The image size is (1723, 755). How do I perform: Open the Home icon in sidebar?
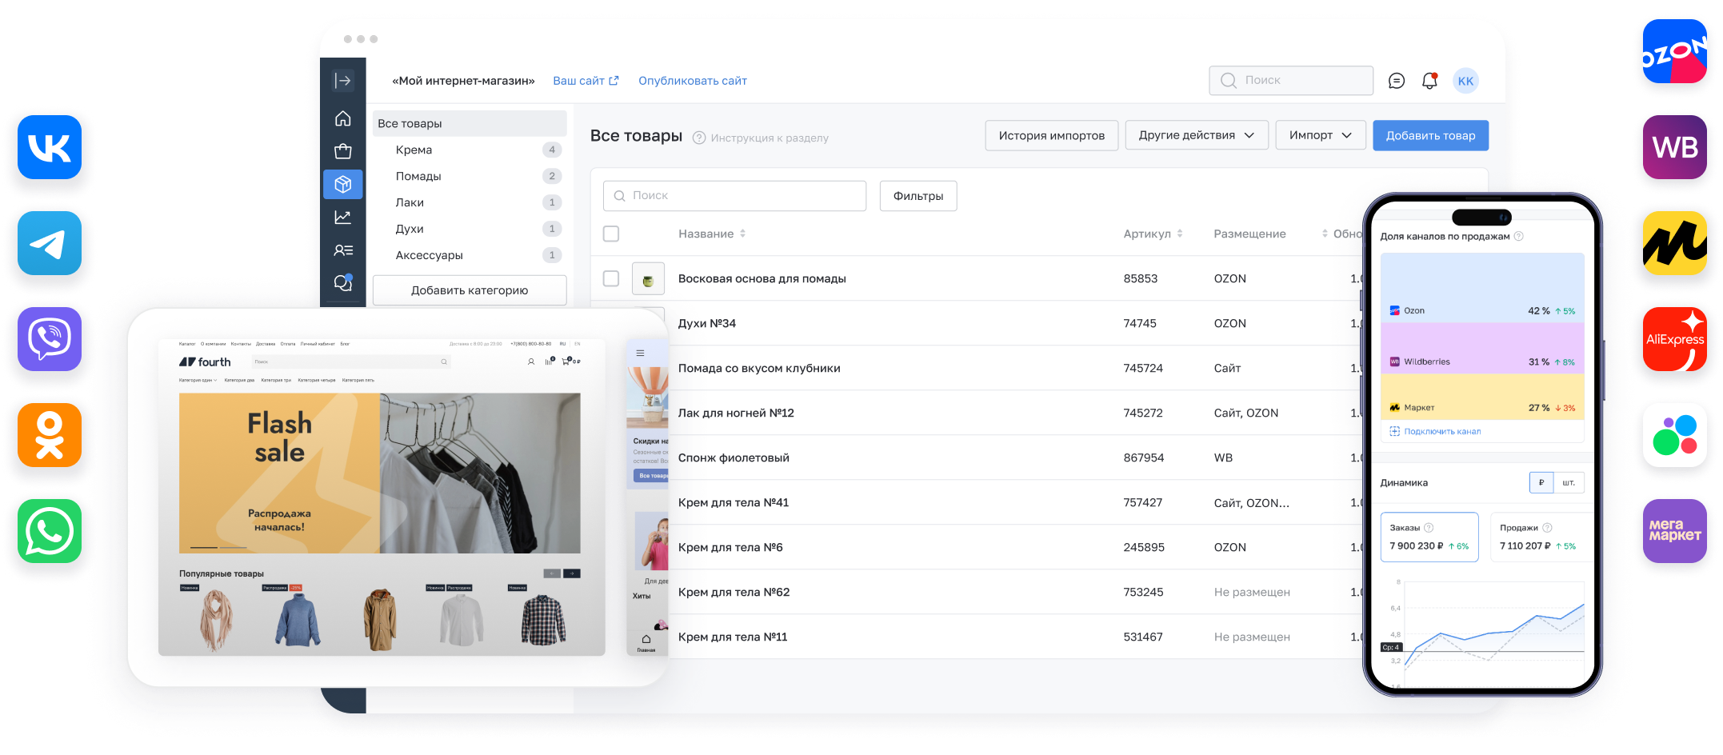click(342, 118)
